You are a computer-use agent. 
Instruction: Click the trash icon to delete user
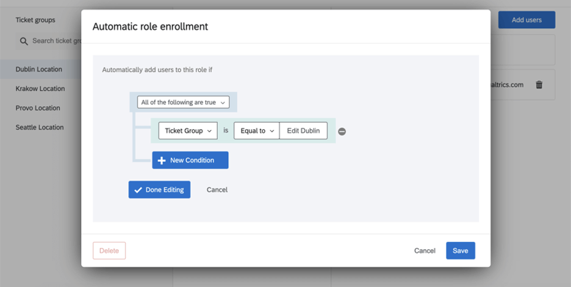click(539, 85)
